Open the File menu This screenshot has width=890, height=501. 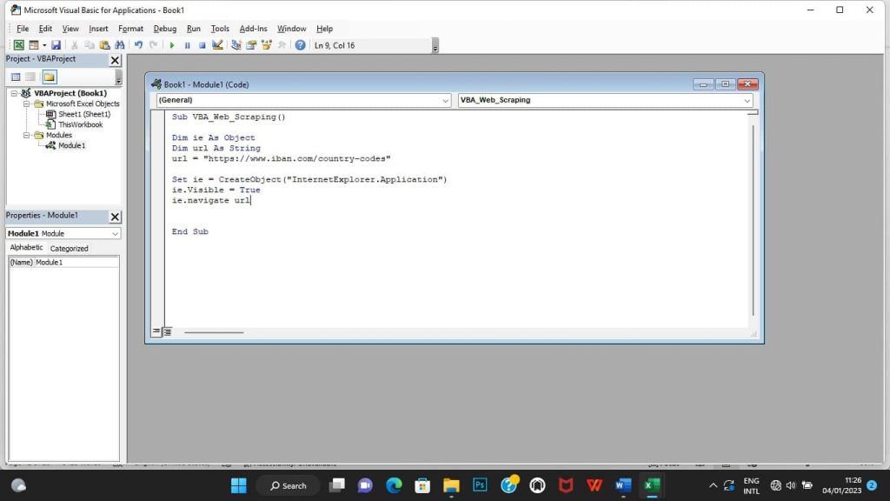23,29
